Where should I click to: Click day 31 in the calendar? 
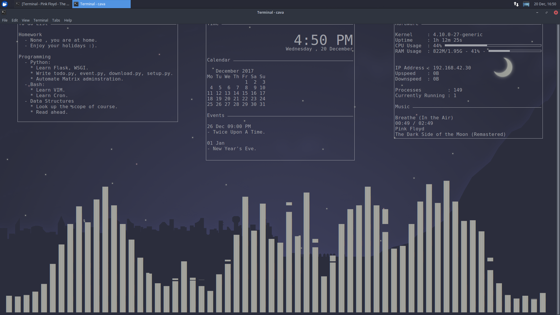pyautogui.click(x=262, y=104)
